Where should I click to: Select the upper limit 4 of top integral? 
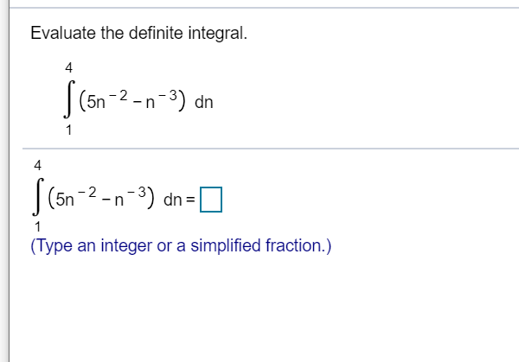click(69, 67)
